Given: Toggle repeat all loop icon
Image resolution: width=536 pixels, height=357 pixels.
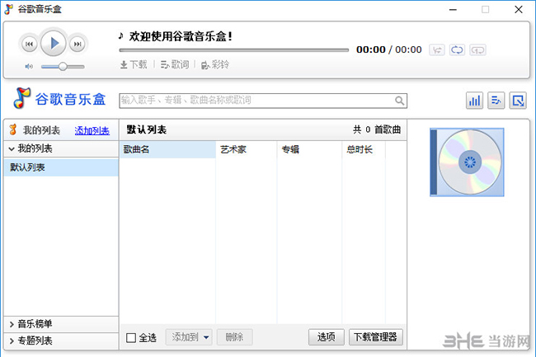Looking at the screenshot, I should [457, 50].
